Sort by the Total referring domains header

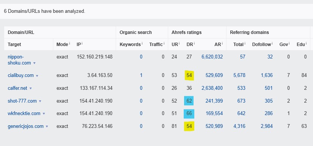pos(239,45)
